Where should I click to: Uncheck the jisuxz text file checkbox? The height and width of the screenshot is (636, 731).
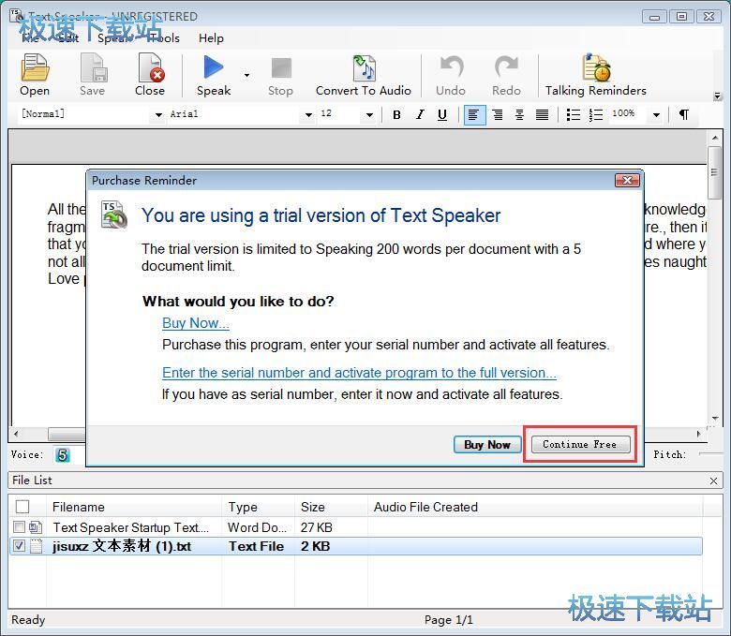click(x=19, y=546)
